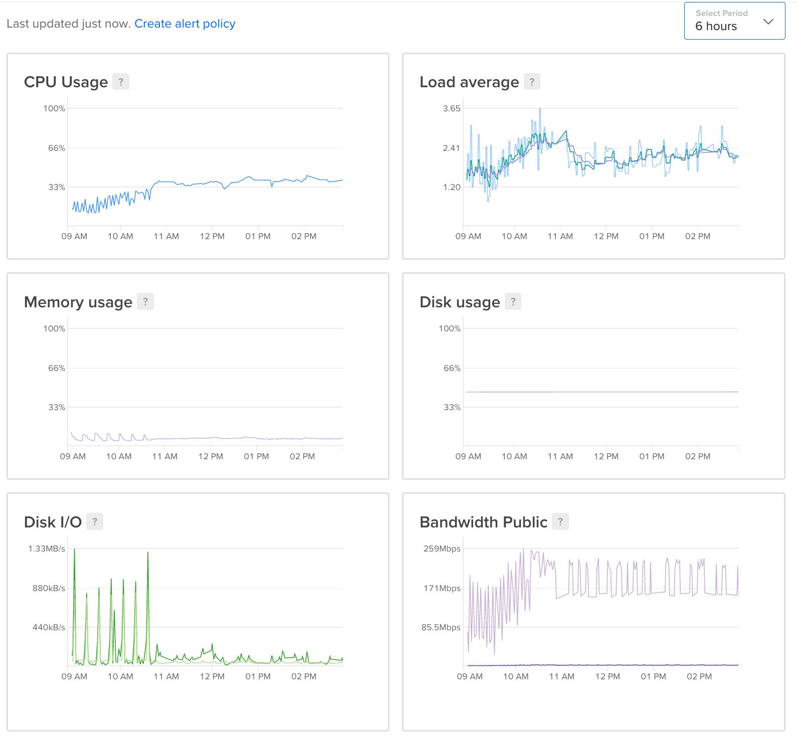
Task: Click the 12 PM tick on Load average chart
Action: 606,236
